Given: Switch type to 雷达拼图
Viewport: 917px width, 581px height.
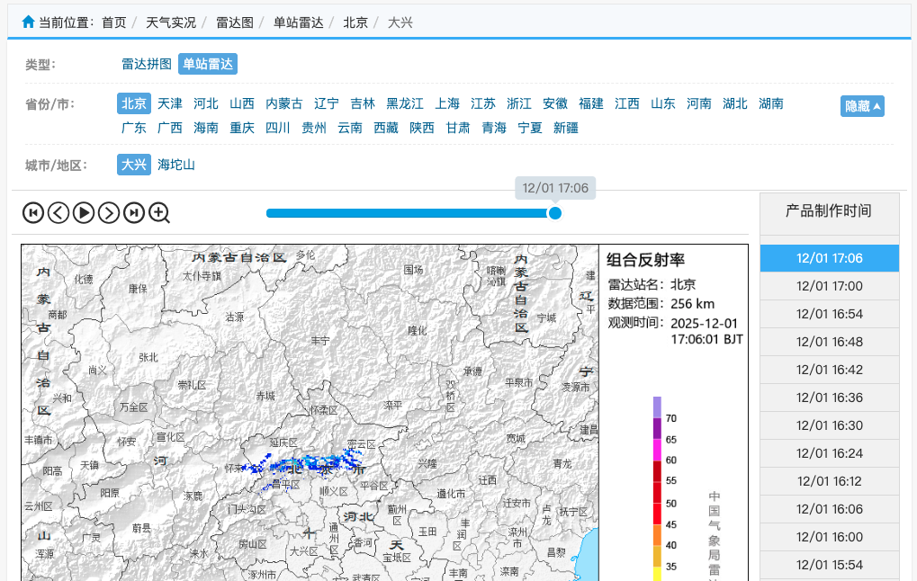Looking at the screenshot, I should click(x=147, y=64).
